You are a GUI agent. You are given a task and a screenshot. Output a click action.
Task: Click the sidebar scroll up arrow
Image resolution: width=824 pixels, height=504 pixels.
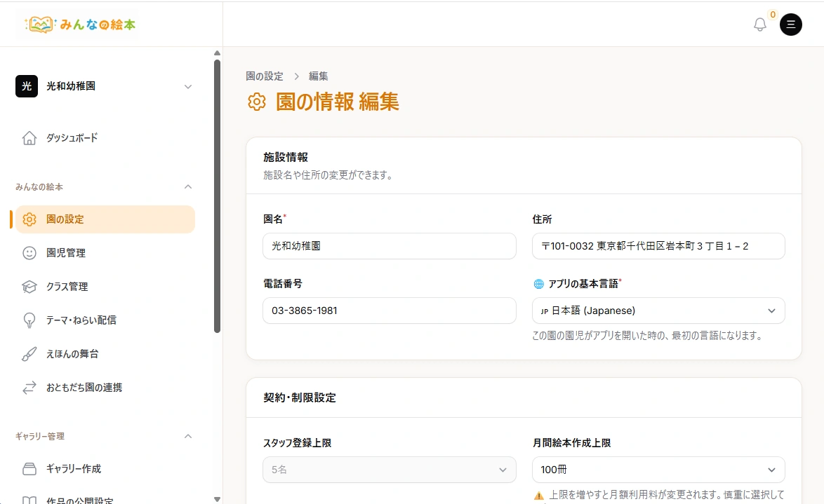click(x=217, y=53)
